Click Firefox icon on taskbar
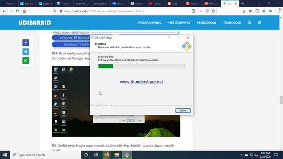283x159 pixels. [x=107, y=155]
